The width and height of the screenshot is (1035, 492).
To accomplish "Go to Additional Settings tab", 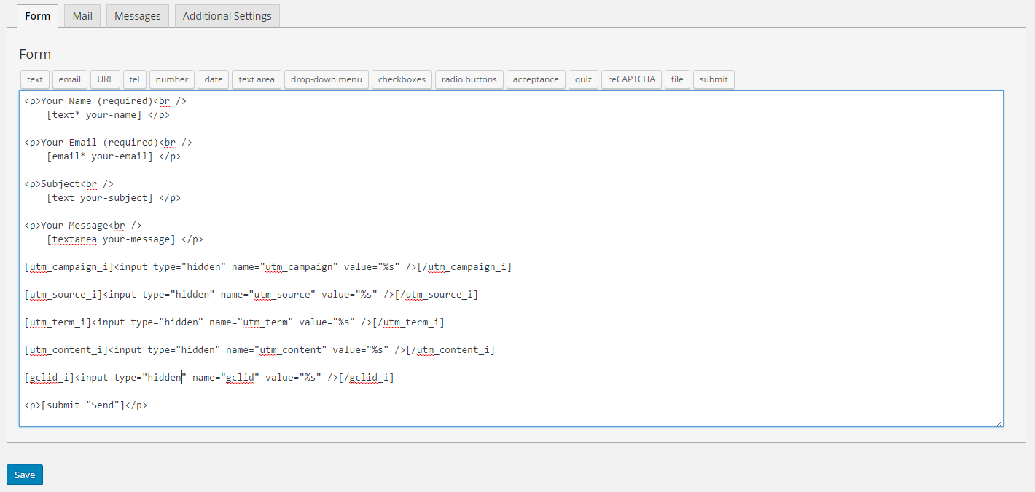I will tap(227, 15).
